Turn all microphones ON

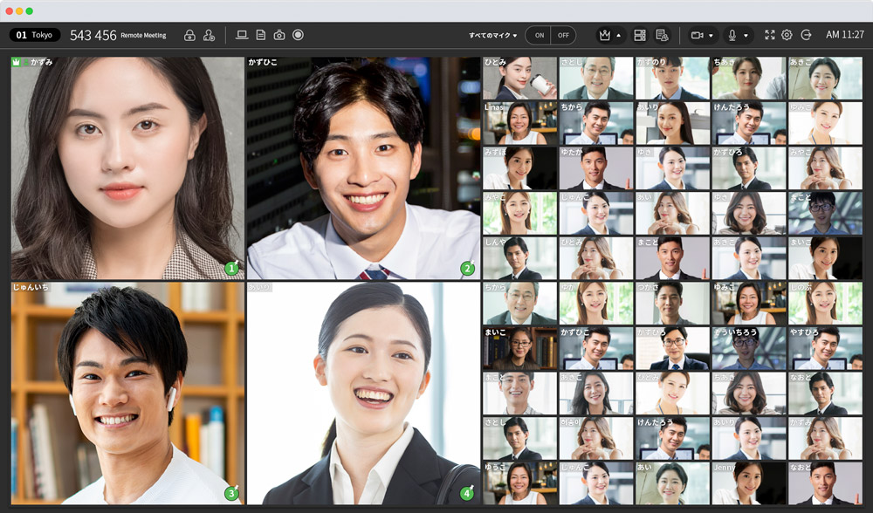(x=539, y=35)
